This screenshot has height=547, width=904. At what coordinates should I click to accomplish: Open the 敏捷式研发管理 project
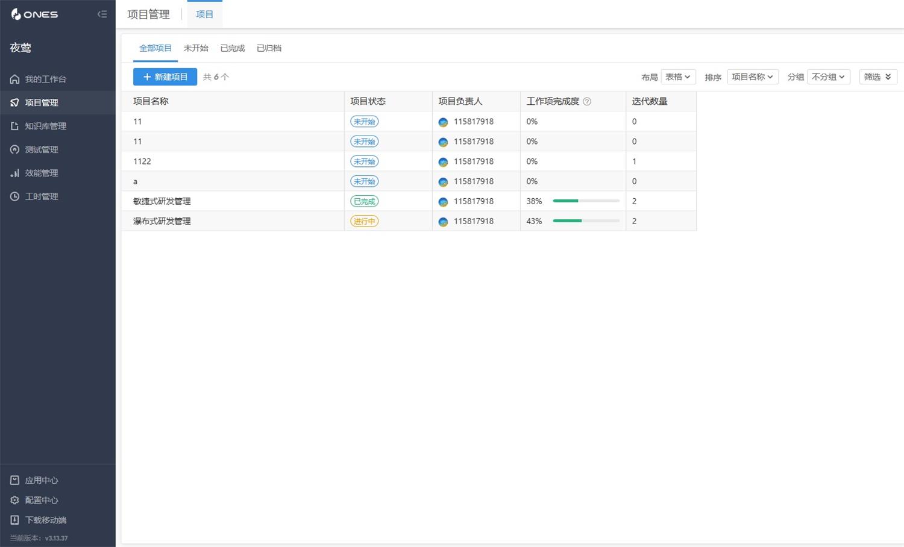point(162,201)
